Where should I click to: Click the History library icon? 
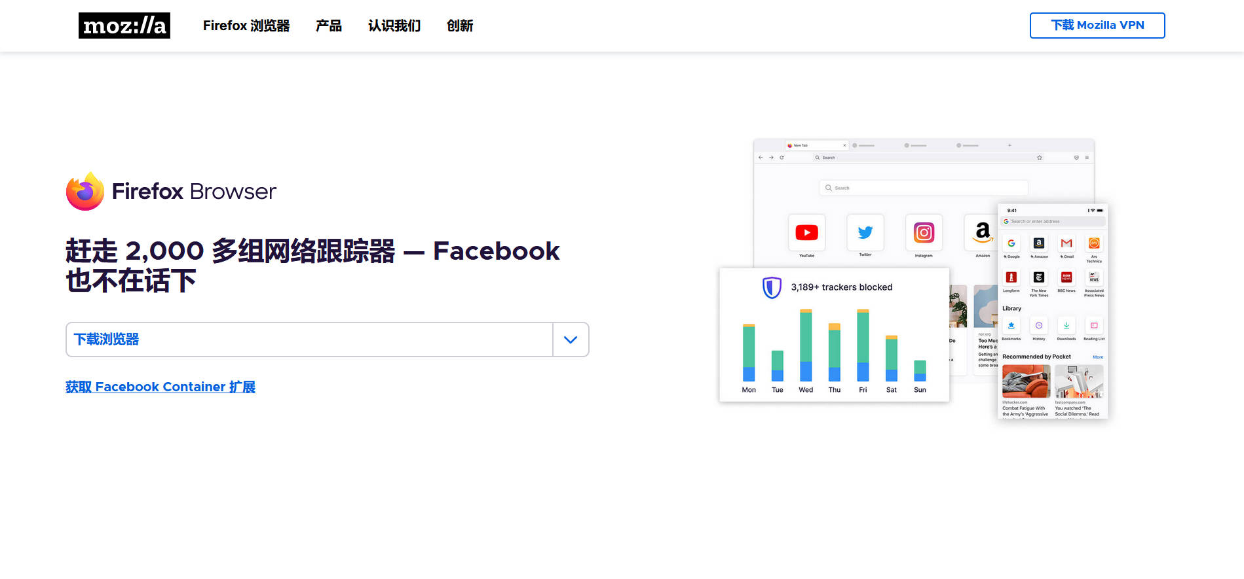1039,325
